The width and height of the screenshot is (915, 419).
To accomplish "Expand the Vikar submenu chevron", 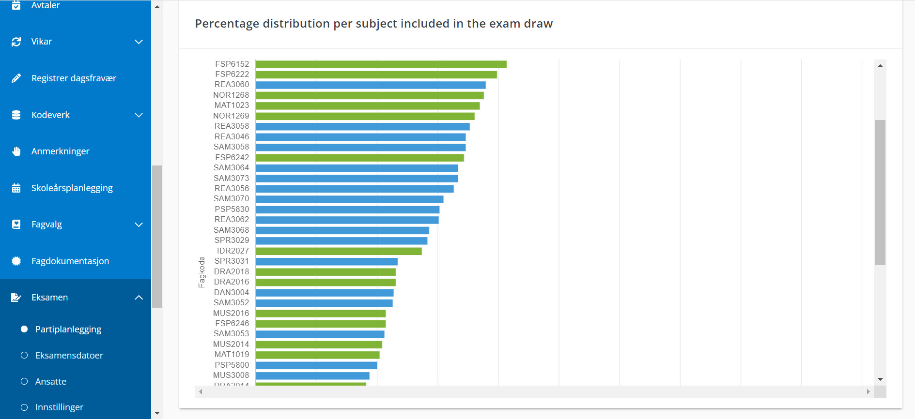I will click(x=139, y=42).
